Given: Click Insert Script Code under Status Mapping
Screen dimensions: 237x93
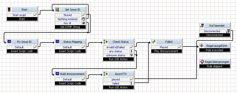Looking at the screenshot, I should (70, 51).
